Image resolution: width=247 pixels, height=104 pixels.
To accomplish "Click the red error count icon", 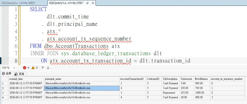I will coord(25,68).
